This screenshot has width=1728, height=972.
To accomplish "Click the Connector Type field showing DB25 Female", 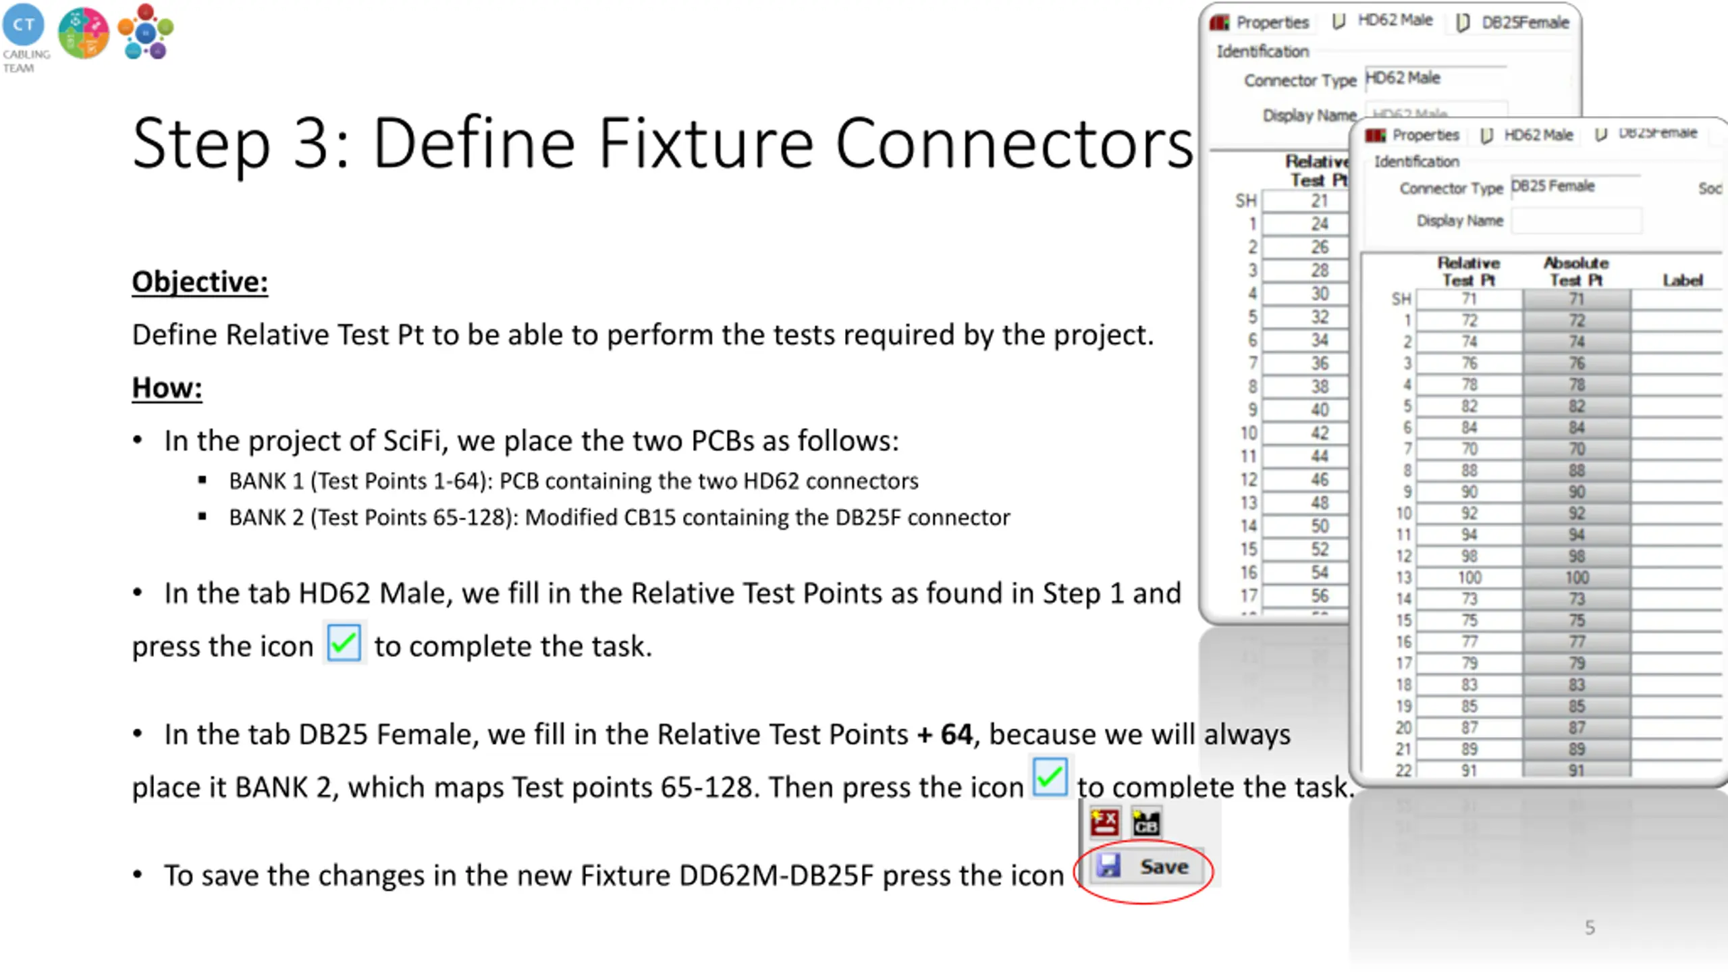I will (1576, 187).
